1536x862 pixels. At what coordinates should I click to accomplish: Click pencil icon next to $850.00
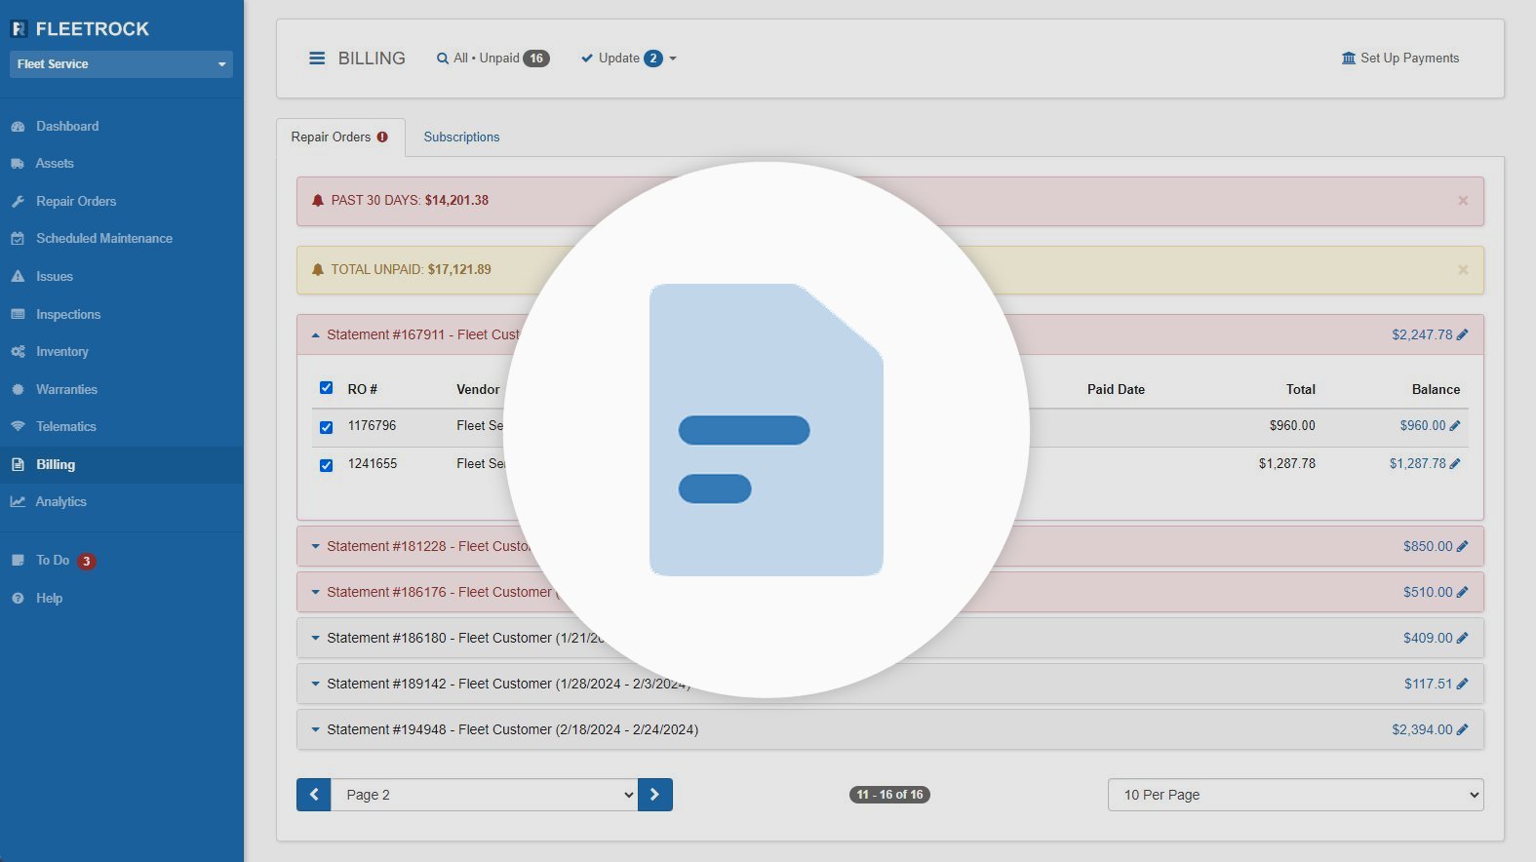pyautogui.click(x=1462, y=547)
